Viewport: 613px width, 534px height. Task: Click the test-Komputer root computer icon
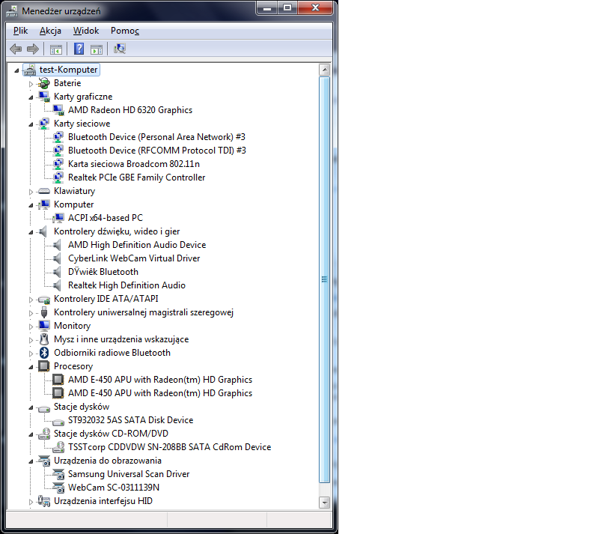coord(30,70)
